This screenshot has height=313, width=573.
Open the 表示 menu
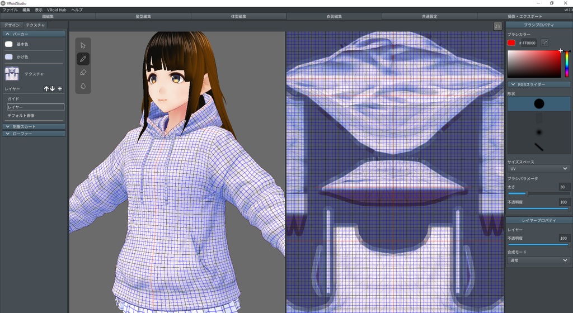coord(39,10)
